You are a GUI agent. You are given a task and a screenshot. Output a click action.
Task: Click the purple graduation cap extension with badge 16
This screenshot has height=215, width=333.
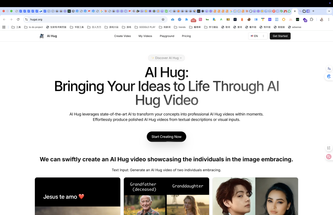click(x=305, y=20)
